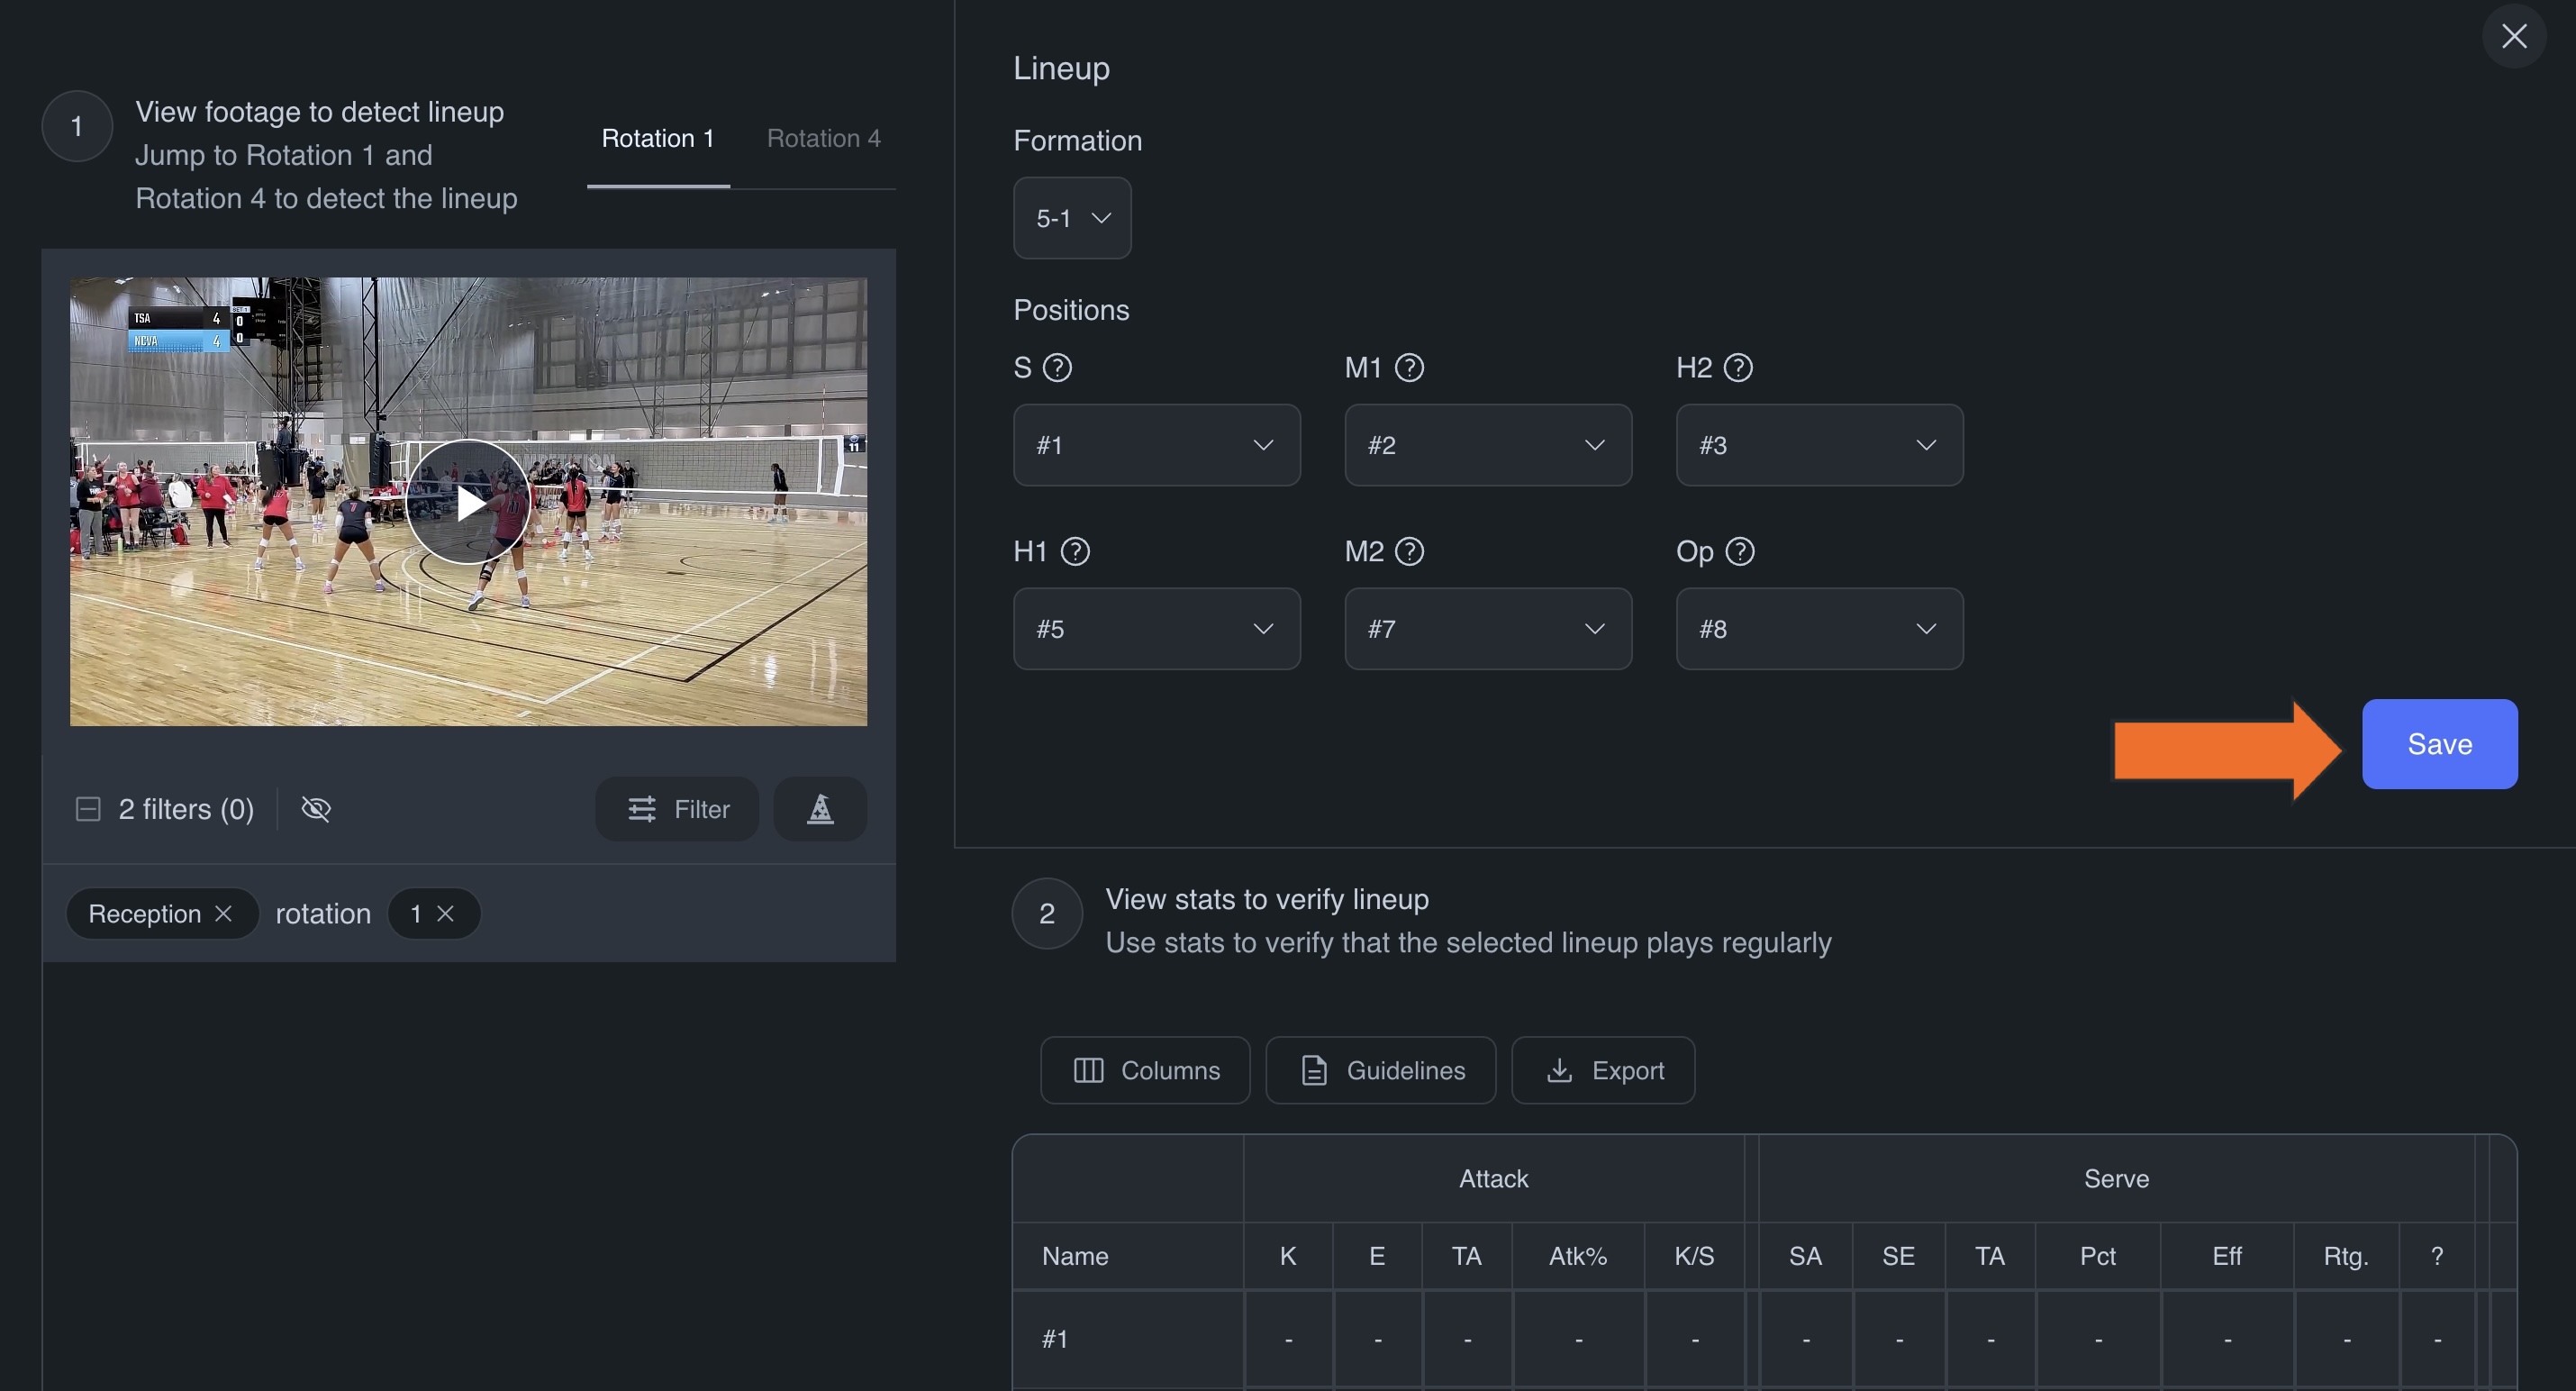Open the H2 position #3 dropdown
Image resolution: width=2576 pixels, height=1391 pixels.
pos(1819,445)
